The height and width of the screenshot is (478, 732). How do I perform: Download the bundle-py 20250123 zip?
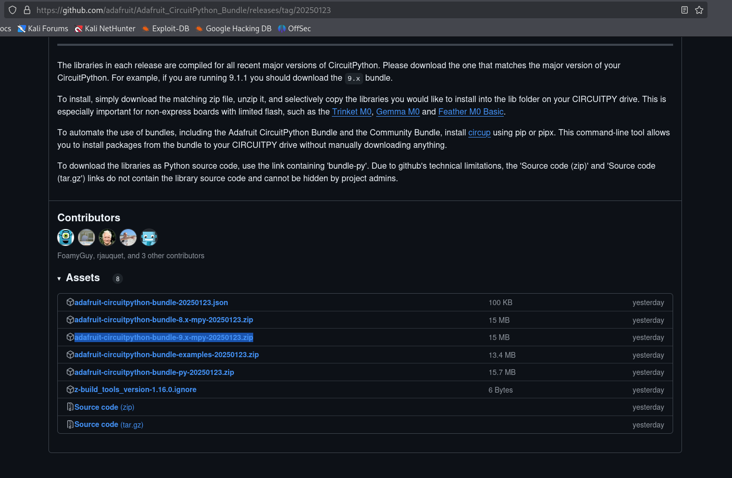154,372
